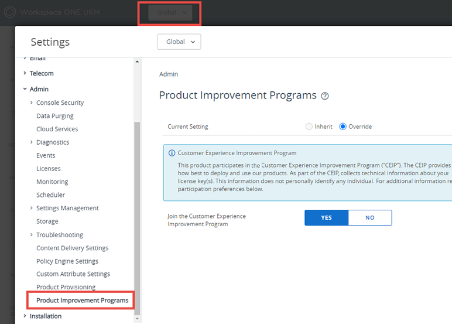
Task: Expand the Telecom section chevron
Action: pos(25,73)
